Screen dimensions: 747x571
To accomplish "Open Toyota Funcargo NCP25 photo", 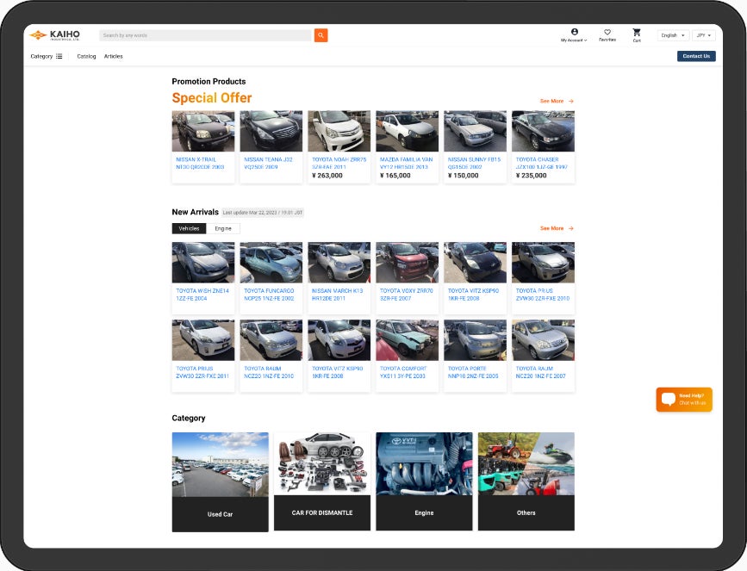I will (x=271, y=263).
